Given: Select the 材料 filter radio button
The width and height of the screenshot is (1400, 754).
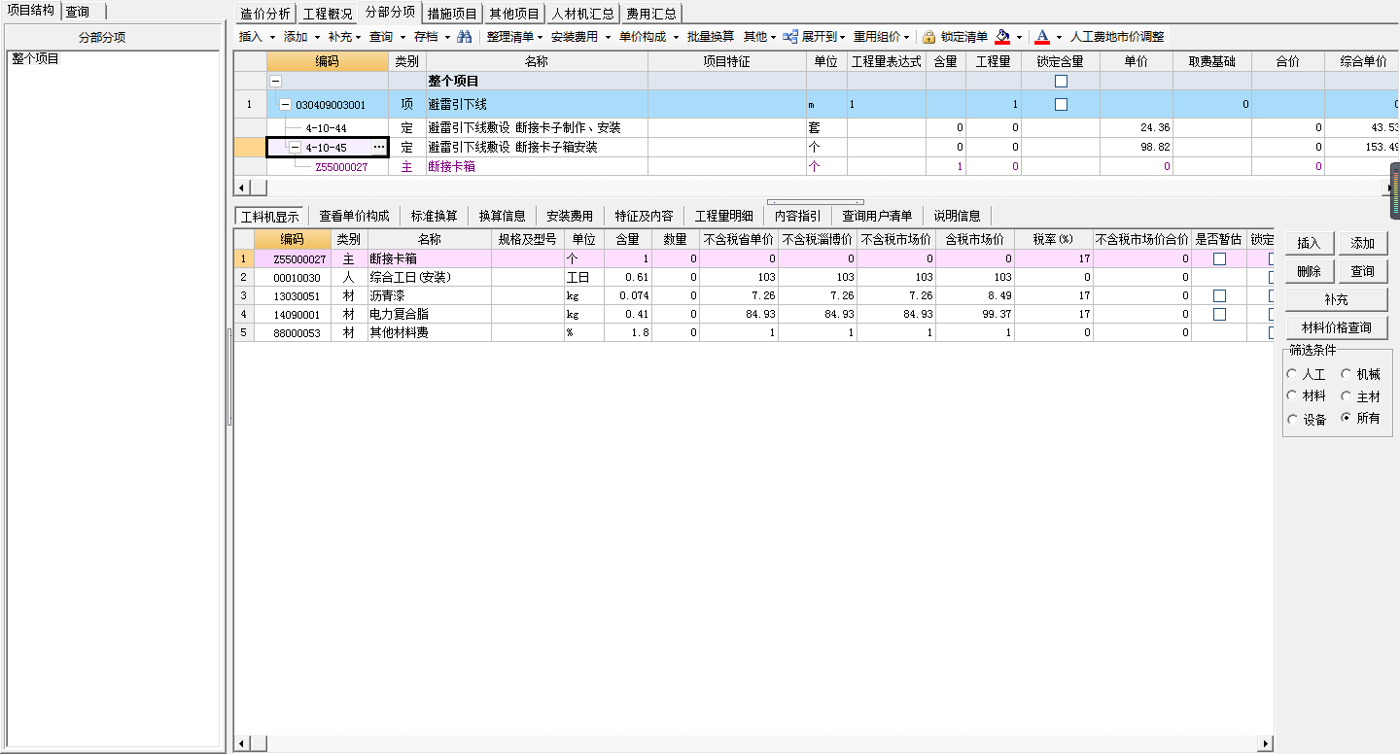Looking at the screenshot, I should coord(1292,396).
